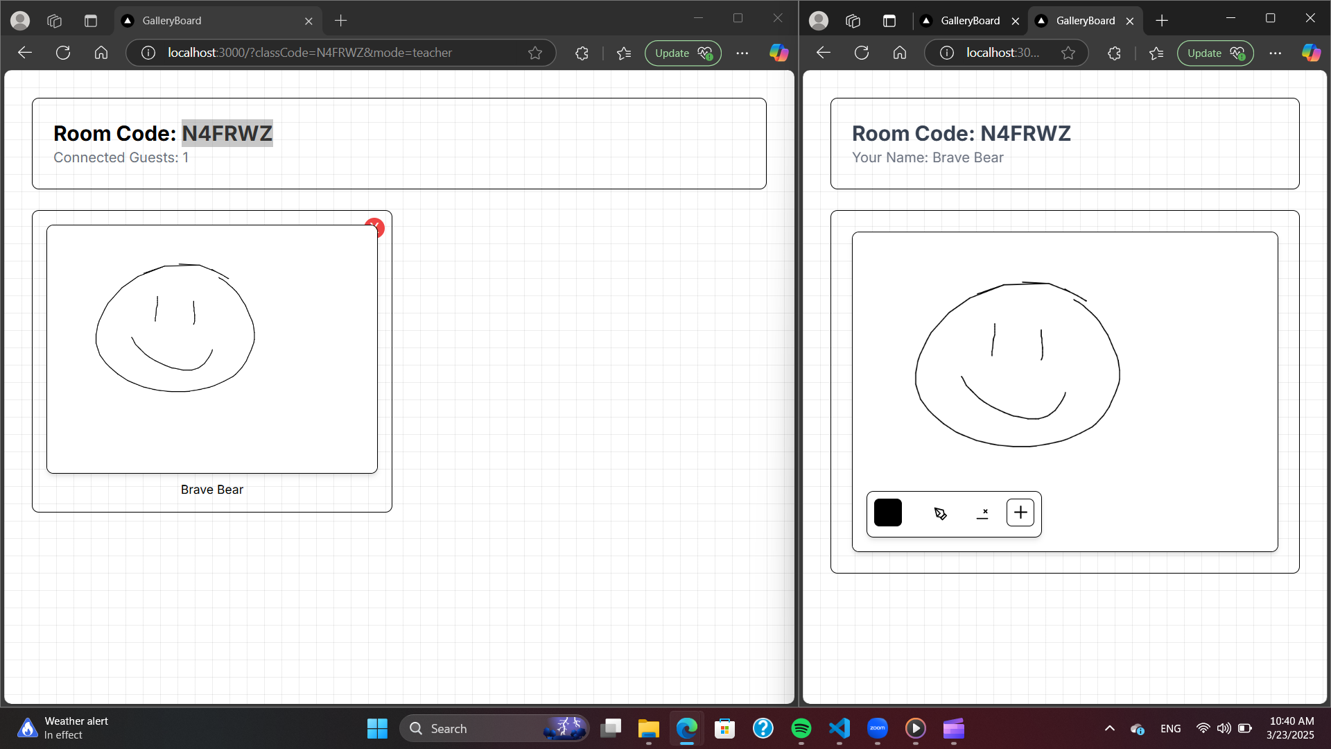Favorite the teacher page with star icon
The image size is (1331, 749).
pyautogui.click(x=535, y=53)
